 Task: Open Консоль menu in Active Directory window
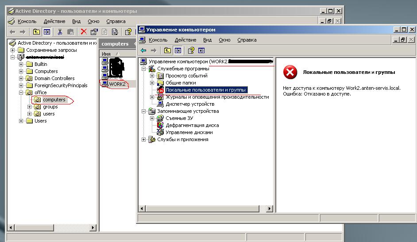(x=27, y=21)
